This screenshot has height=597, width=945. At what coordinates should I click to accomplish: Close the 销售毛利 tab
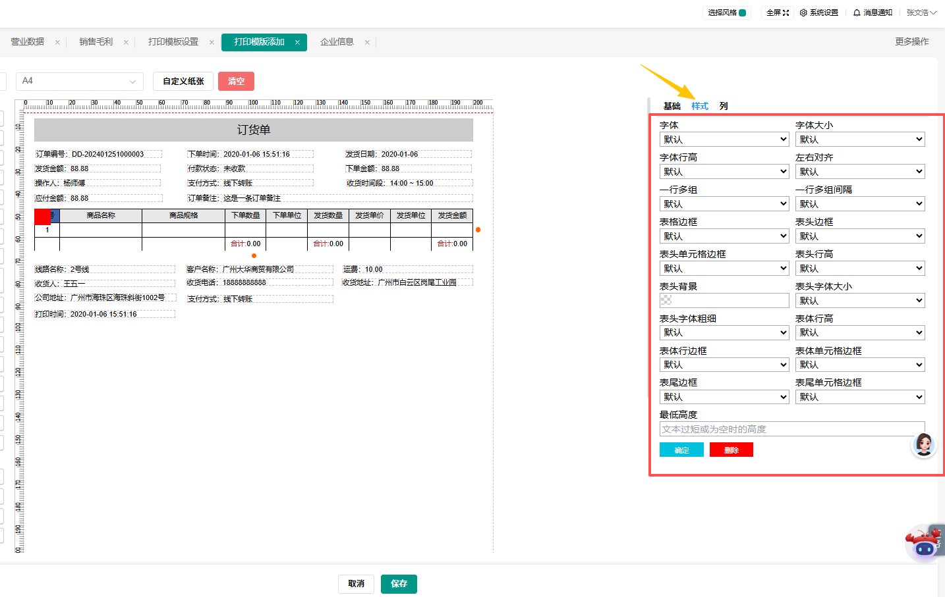(126, 42)
